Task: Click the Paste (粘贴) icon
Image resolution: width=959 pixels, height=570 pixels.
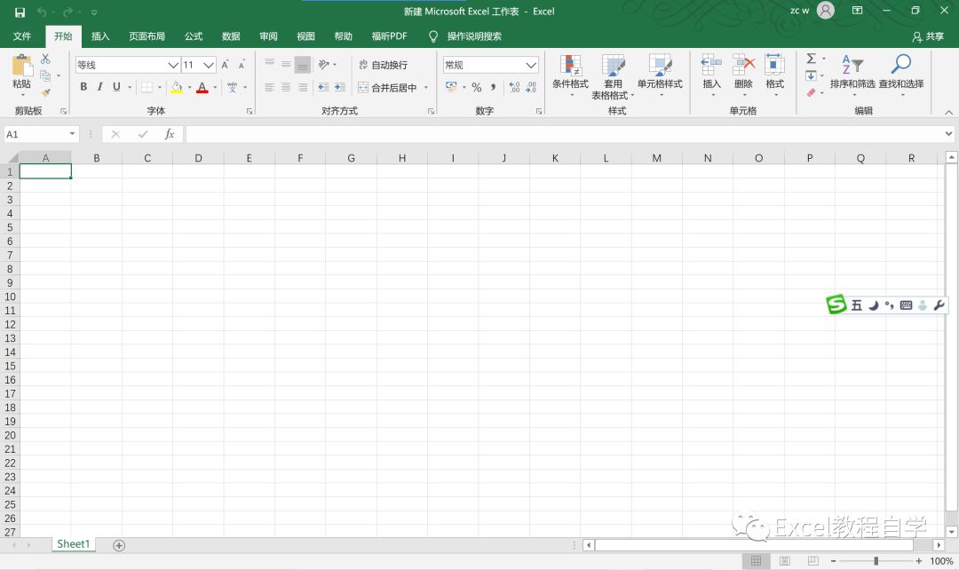Action: (x=21, y=67)
